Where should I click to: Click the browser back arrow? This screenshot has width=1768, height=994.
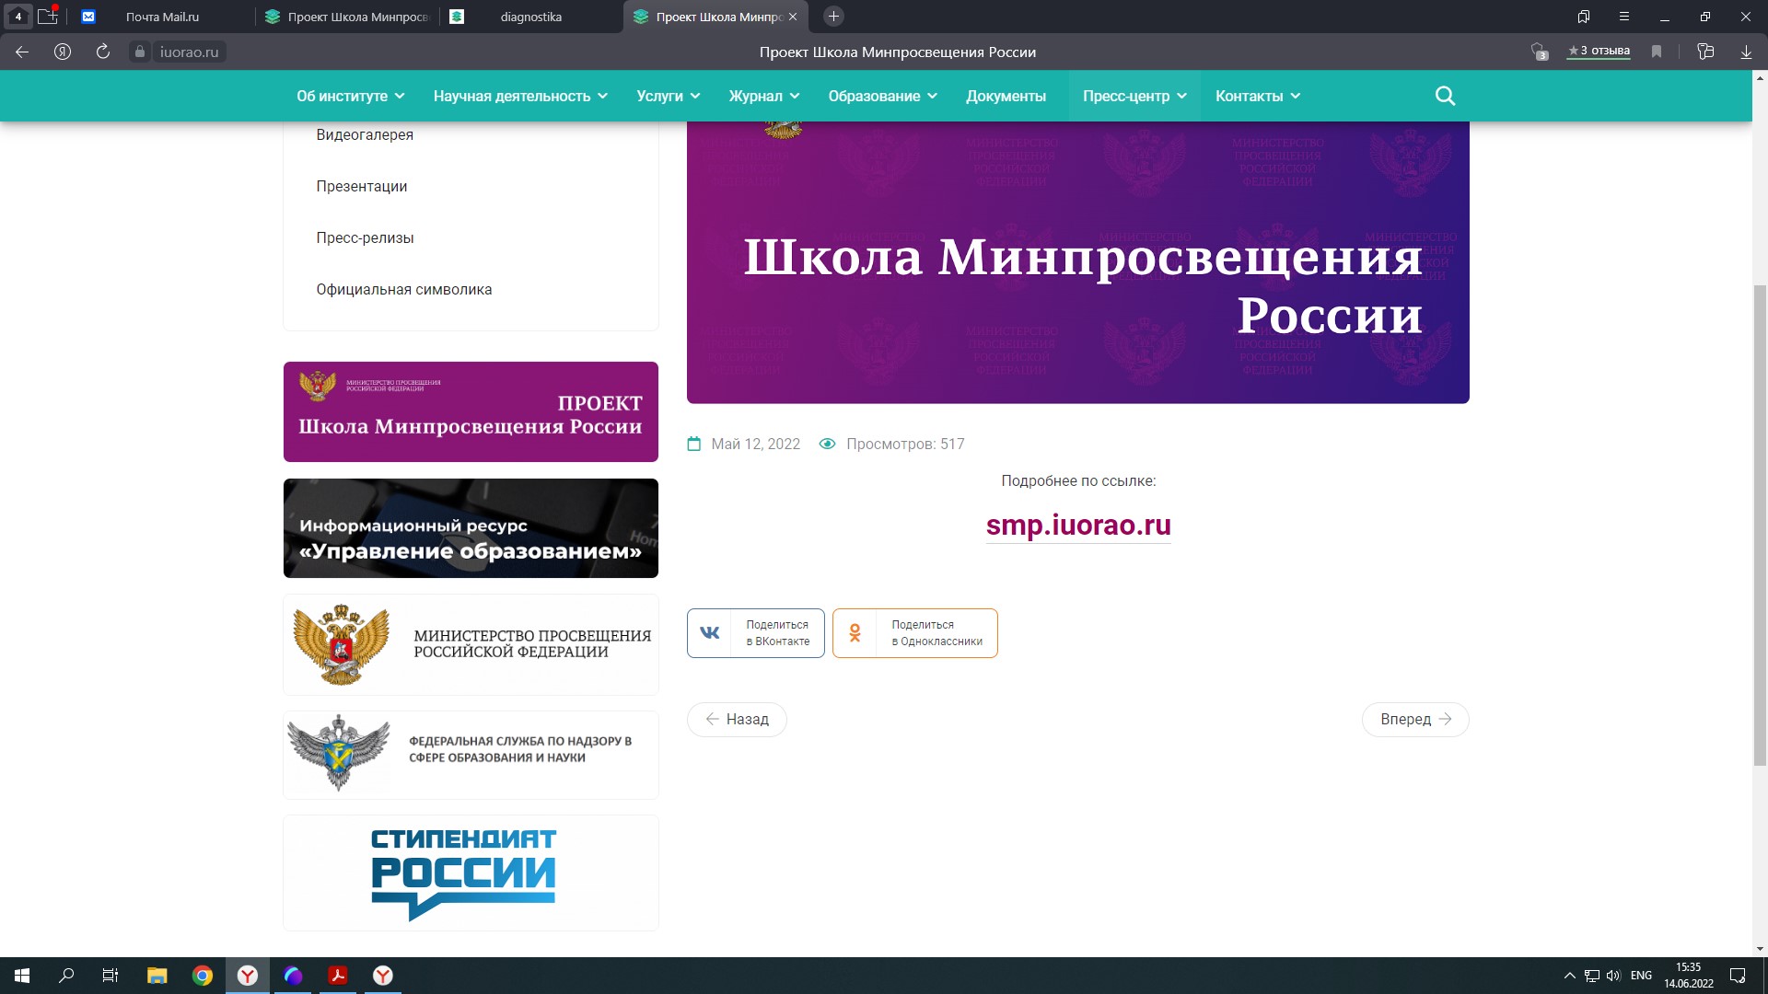pos(22,52)
